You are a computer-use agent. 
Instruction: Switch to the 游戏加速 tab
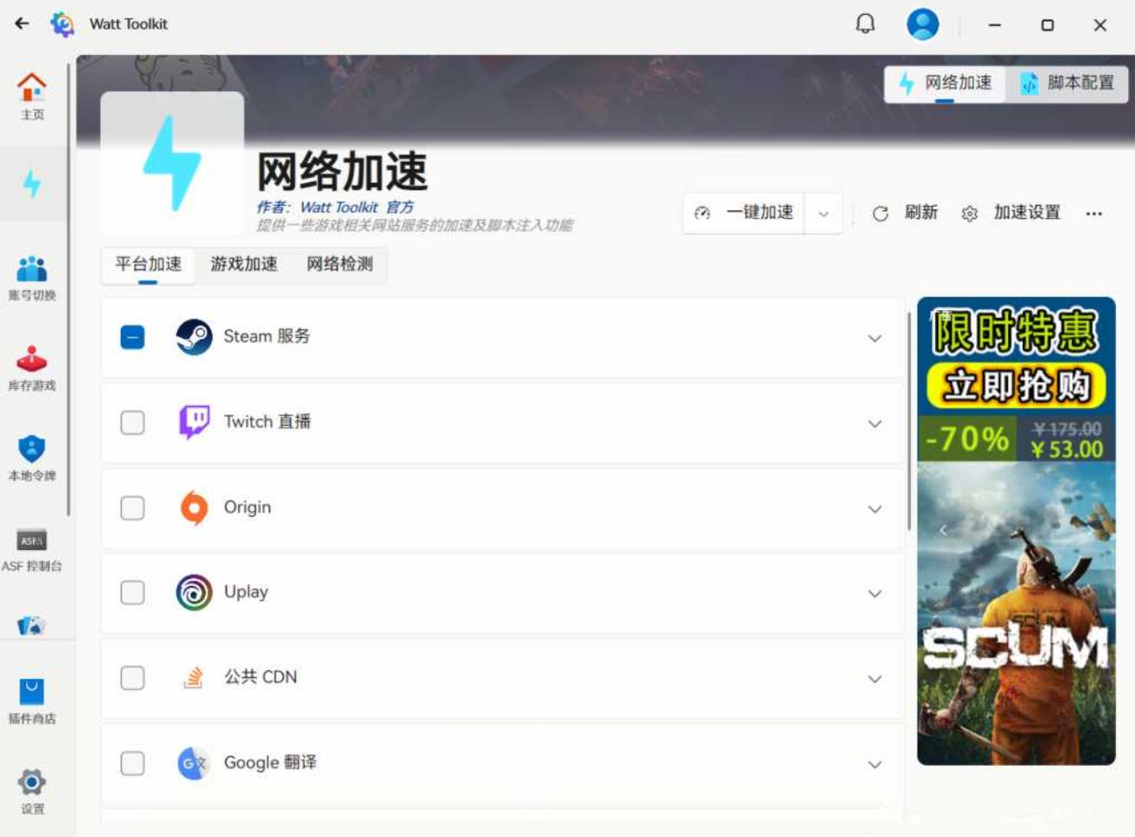point(243,264)
